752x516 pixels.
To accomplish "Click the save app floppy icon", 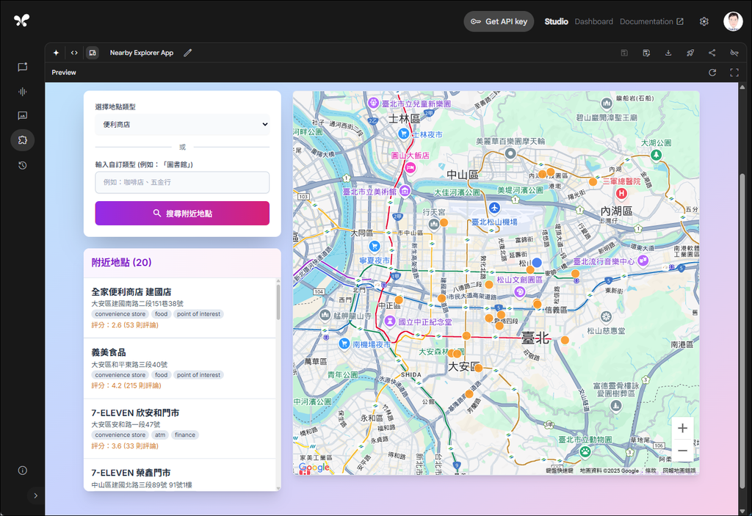I will 624,53.
